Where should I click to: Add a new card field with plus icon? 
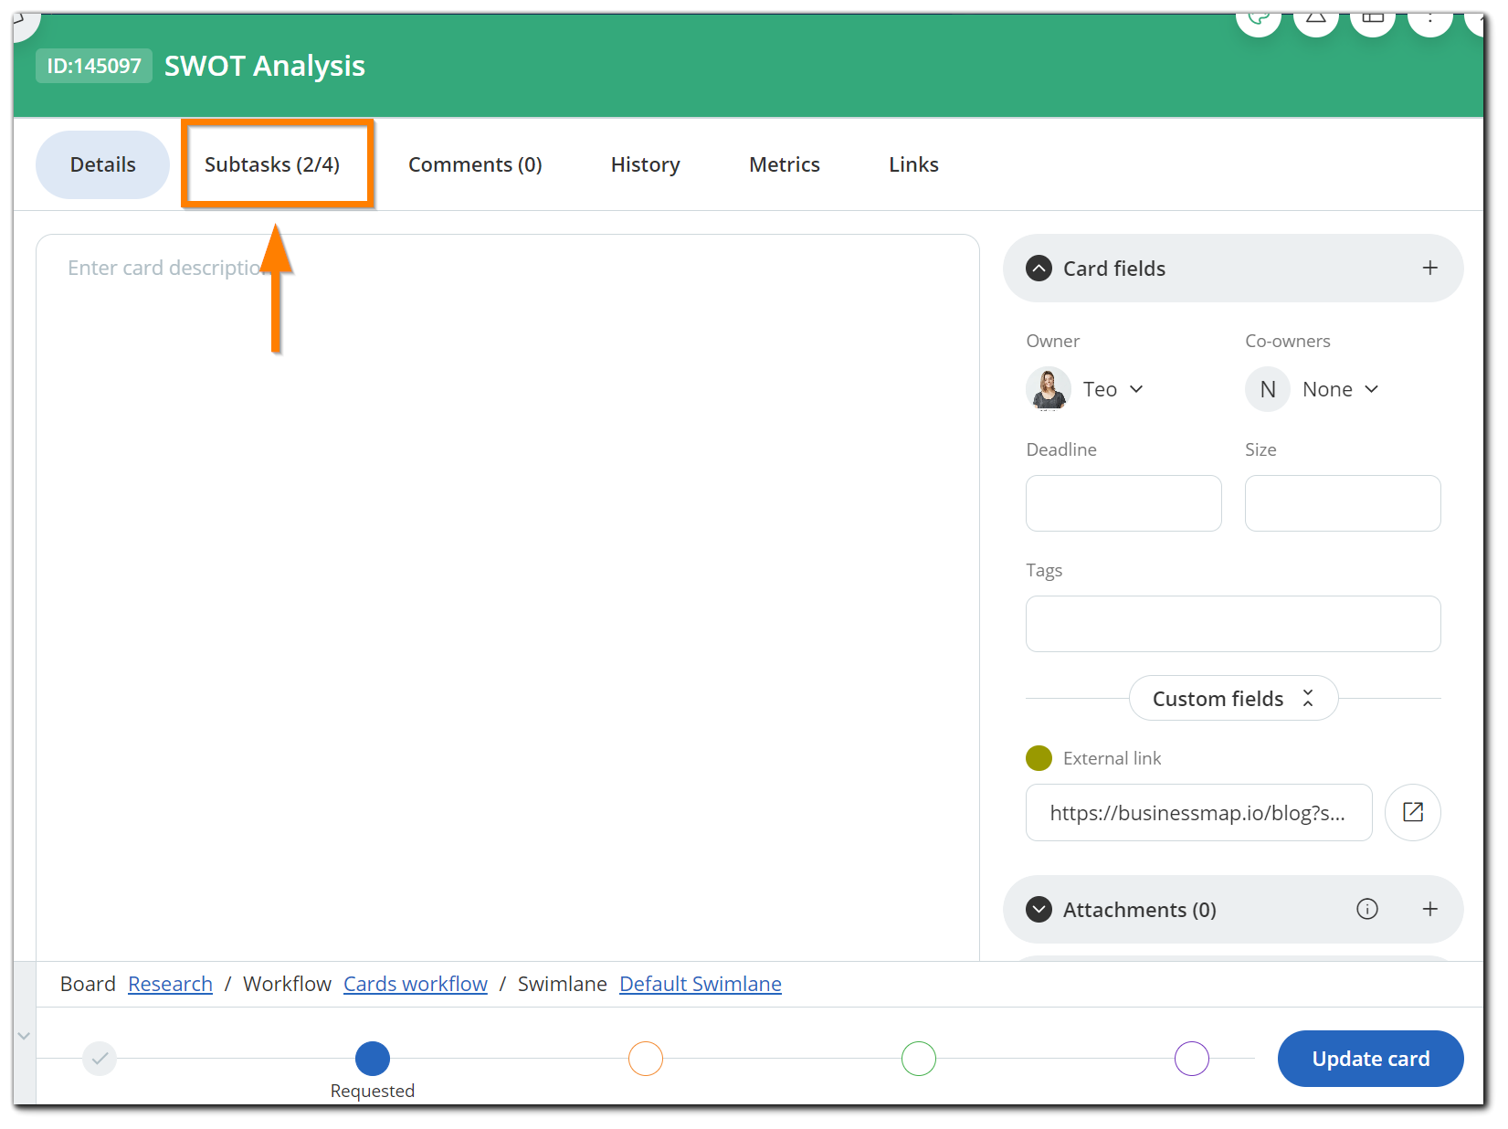[x=1430, y=268]
